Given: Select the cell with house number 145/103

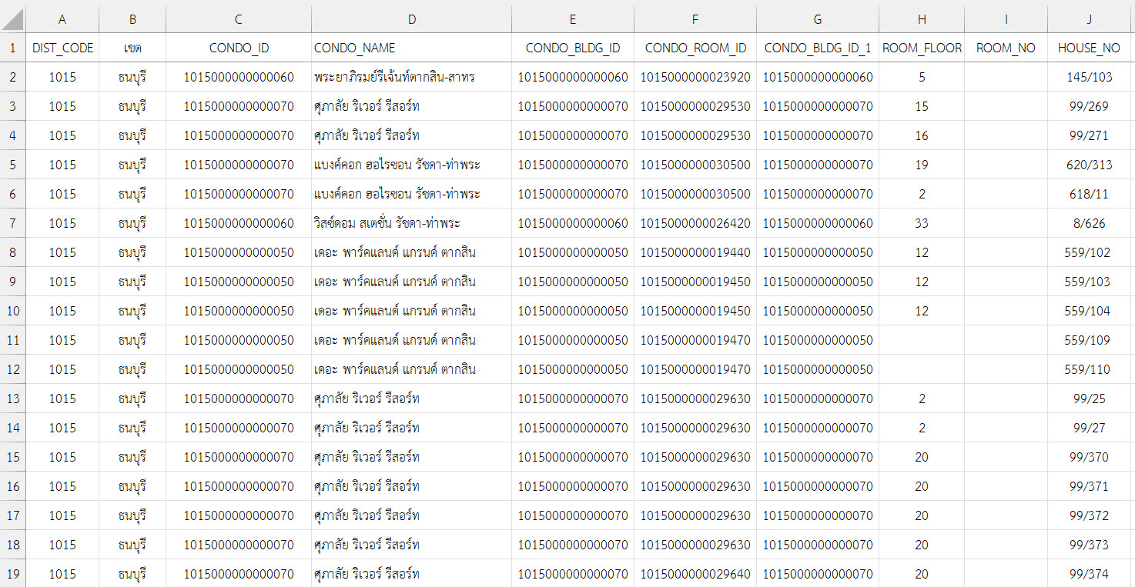Looking at the screenshot, I should pos(1089,77).
